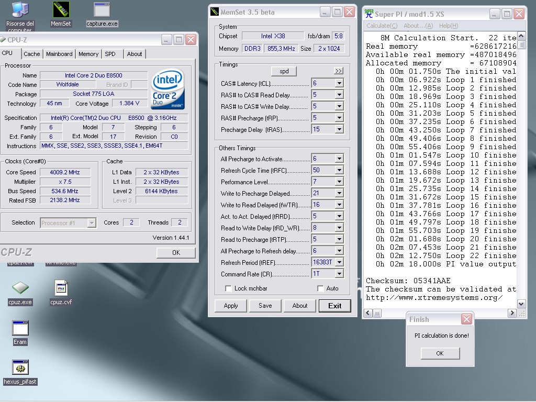Click About button in MemSet
Image resolution: width=536 pixels, height=402 pixels.
click(x=300, y=306)
